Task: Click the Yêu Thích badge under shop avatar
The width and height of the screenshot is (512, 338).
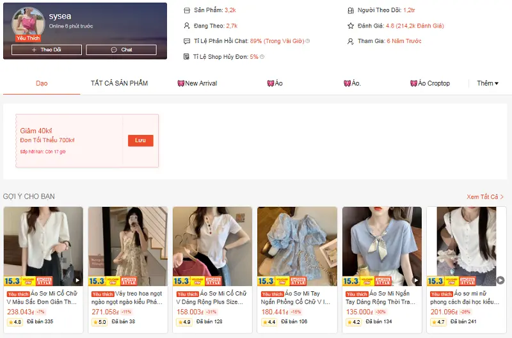Action: coord(28,38)
